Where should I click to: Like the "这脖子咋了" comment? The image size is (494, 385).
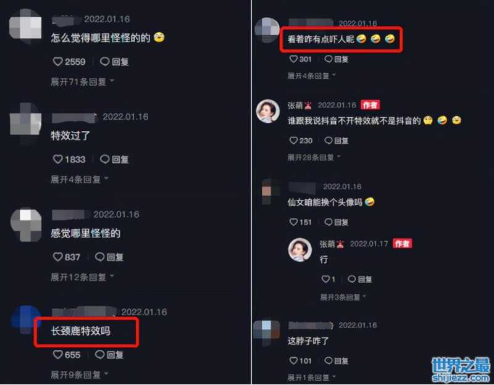coord(293,360)
